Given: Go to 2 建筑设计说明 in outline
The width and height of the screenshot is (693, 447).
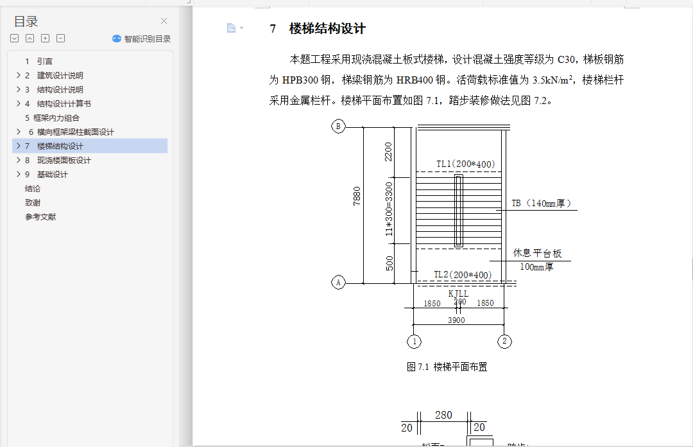Looking at the screenshot, I should (x=54, y=75).
